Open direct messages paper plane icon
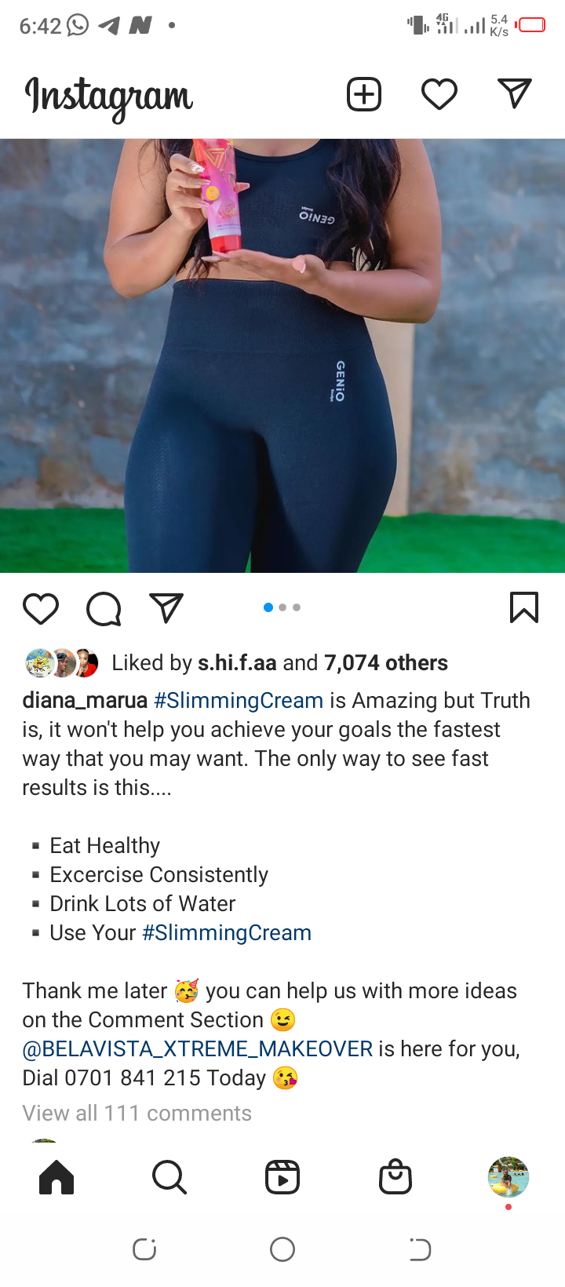The image size is (565, 1287). point(515,94)
